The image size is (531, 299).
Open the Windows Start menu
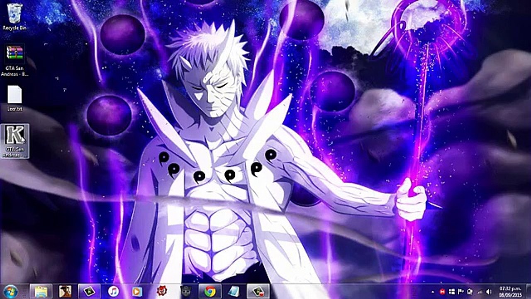(x=10, y=291)
